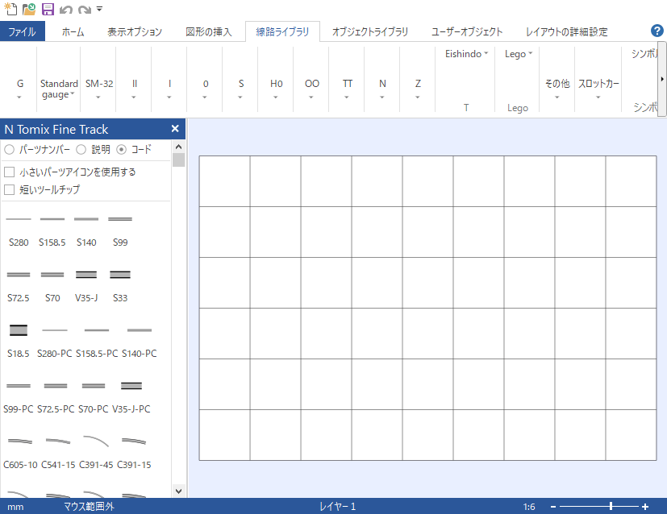Open the quick access toolbar customize arrow
Viewport: 667px width, 514px height.
pyautogui.click(x=99, y=9)
